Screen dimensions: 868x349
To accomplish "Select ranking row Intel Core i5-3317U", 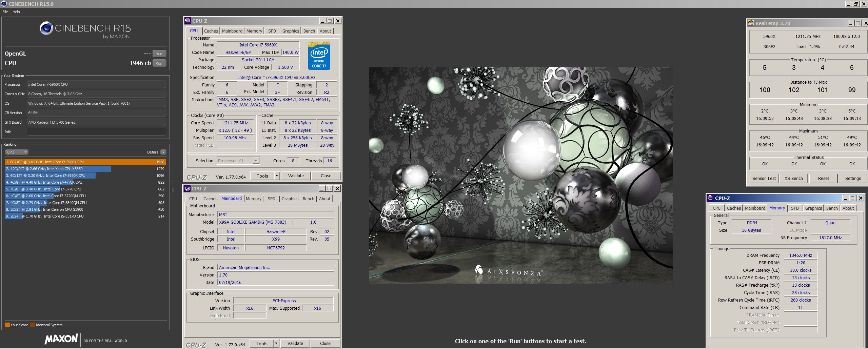I will [x=85, y=216].
